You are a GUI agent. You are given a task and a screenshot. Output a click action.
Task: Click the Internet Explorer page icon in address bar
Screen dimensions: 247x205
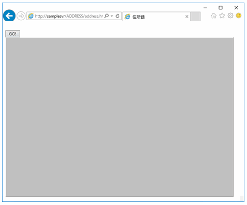pos(31,16)
